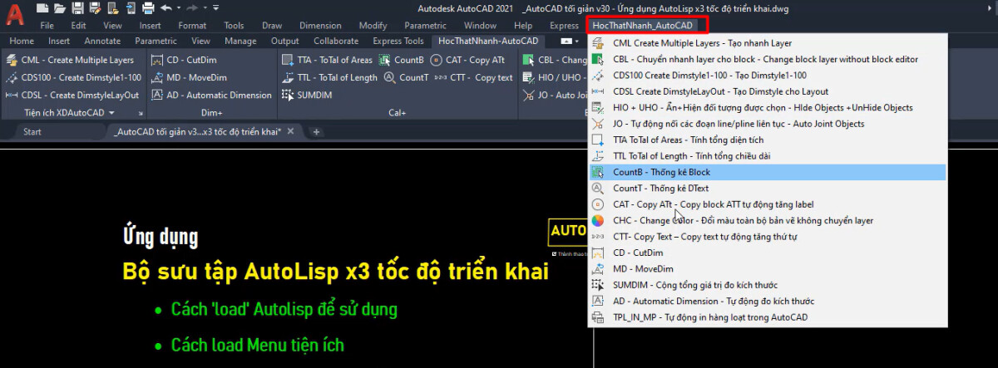
Task: Click CAT - Copy ATt in ribbon
Action: (x=467, y=60)
